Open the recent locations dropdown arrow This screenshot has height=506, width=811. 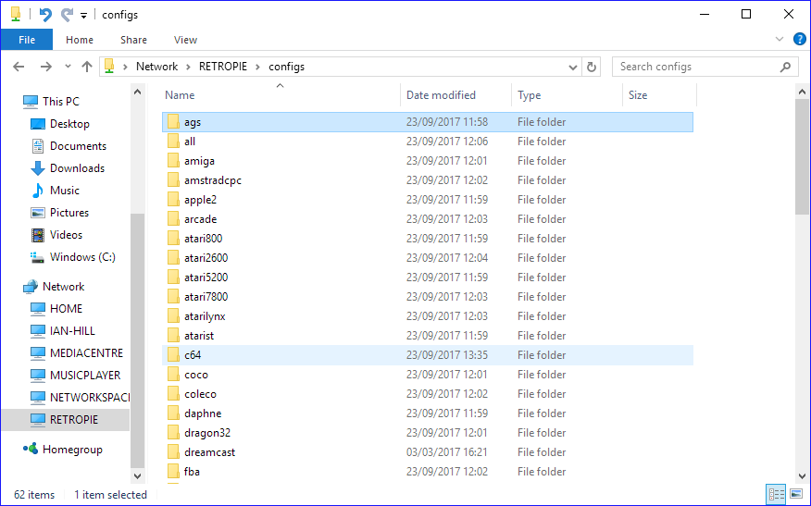pyautogui.click(x=66, y=67)
